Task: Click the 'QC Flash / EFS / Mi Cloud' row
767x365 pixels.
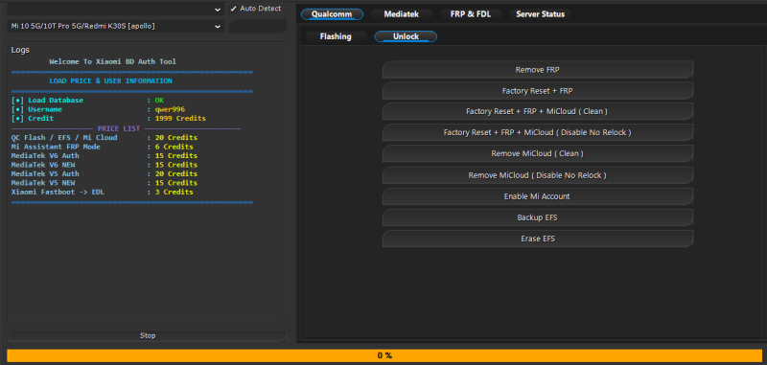Action: pyautogui.click(x=105, y=138)
